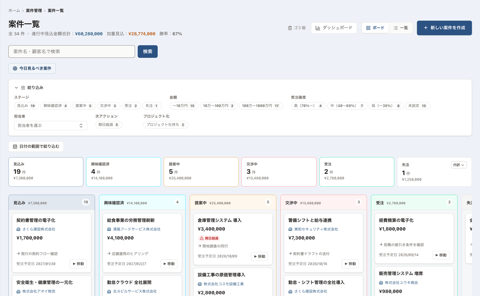Toggle the 失注 1 stage filter chip
480x296 pixels.
click(152, 106)
